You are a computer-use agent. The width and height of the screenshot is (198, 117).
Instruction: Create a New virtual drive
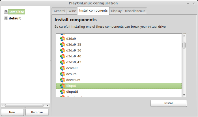click(12, 112)
